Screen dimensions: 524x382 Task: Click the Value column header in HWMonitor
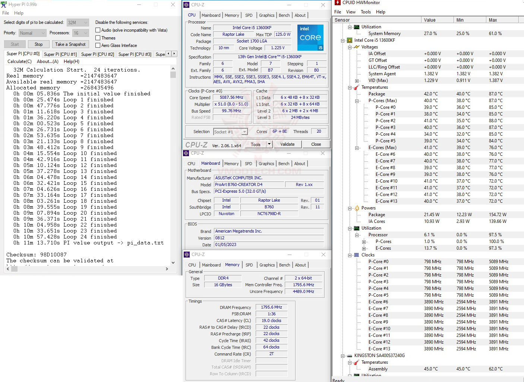437,20
